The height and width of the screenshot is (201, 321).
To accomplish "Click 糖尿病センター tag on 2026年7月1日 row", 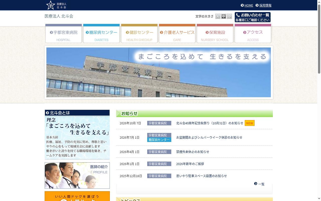I will point(159,140).
